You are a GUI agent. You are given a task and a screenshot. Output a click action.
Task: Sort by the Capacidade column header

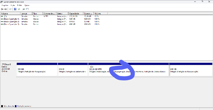[x=76, y=14]
